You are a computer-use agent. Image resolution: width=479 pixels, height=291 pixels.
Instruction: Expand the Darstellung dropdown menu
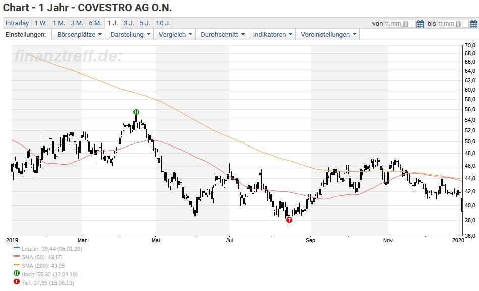pos(130,34)
